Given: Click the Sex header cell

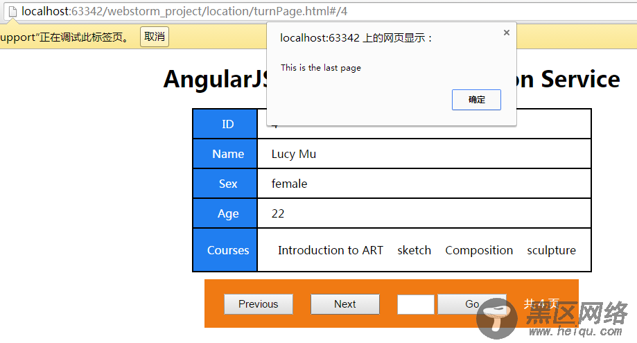Looking at the screenshot, I should (225, 184).
